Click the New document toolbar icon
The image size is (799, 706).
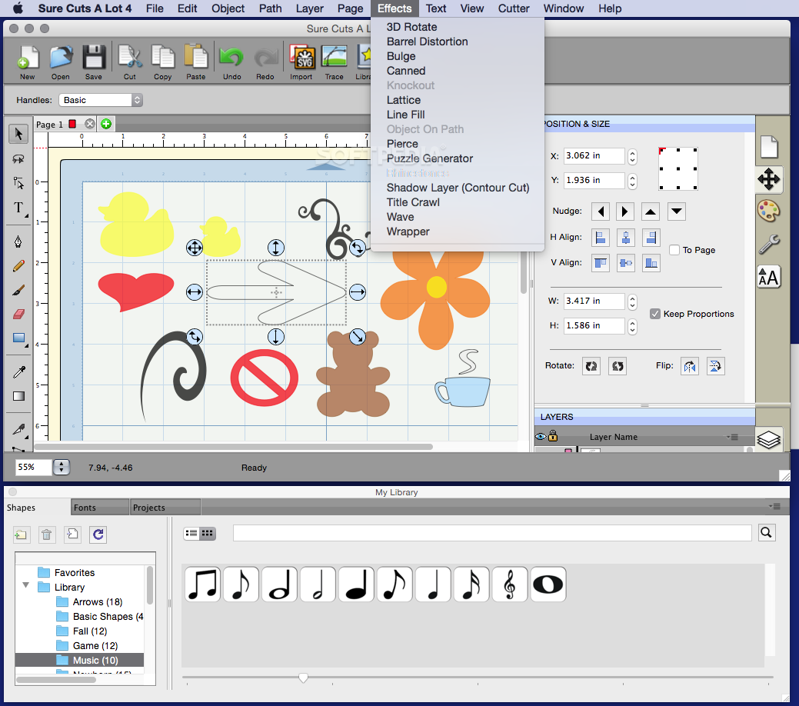(x=28, y=62)
